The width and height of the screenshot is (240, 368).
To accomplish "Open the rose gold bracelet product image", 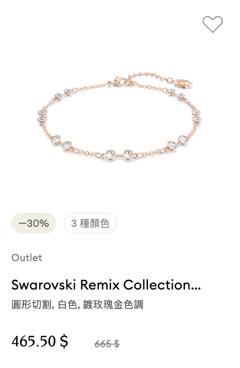I will point(119,116).
